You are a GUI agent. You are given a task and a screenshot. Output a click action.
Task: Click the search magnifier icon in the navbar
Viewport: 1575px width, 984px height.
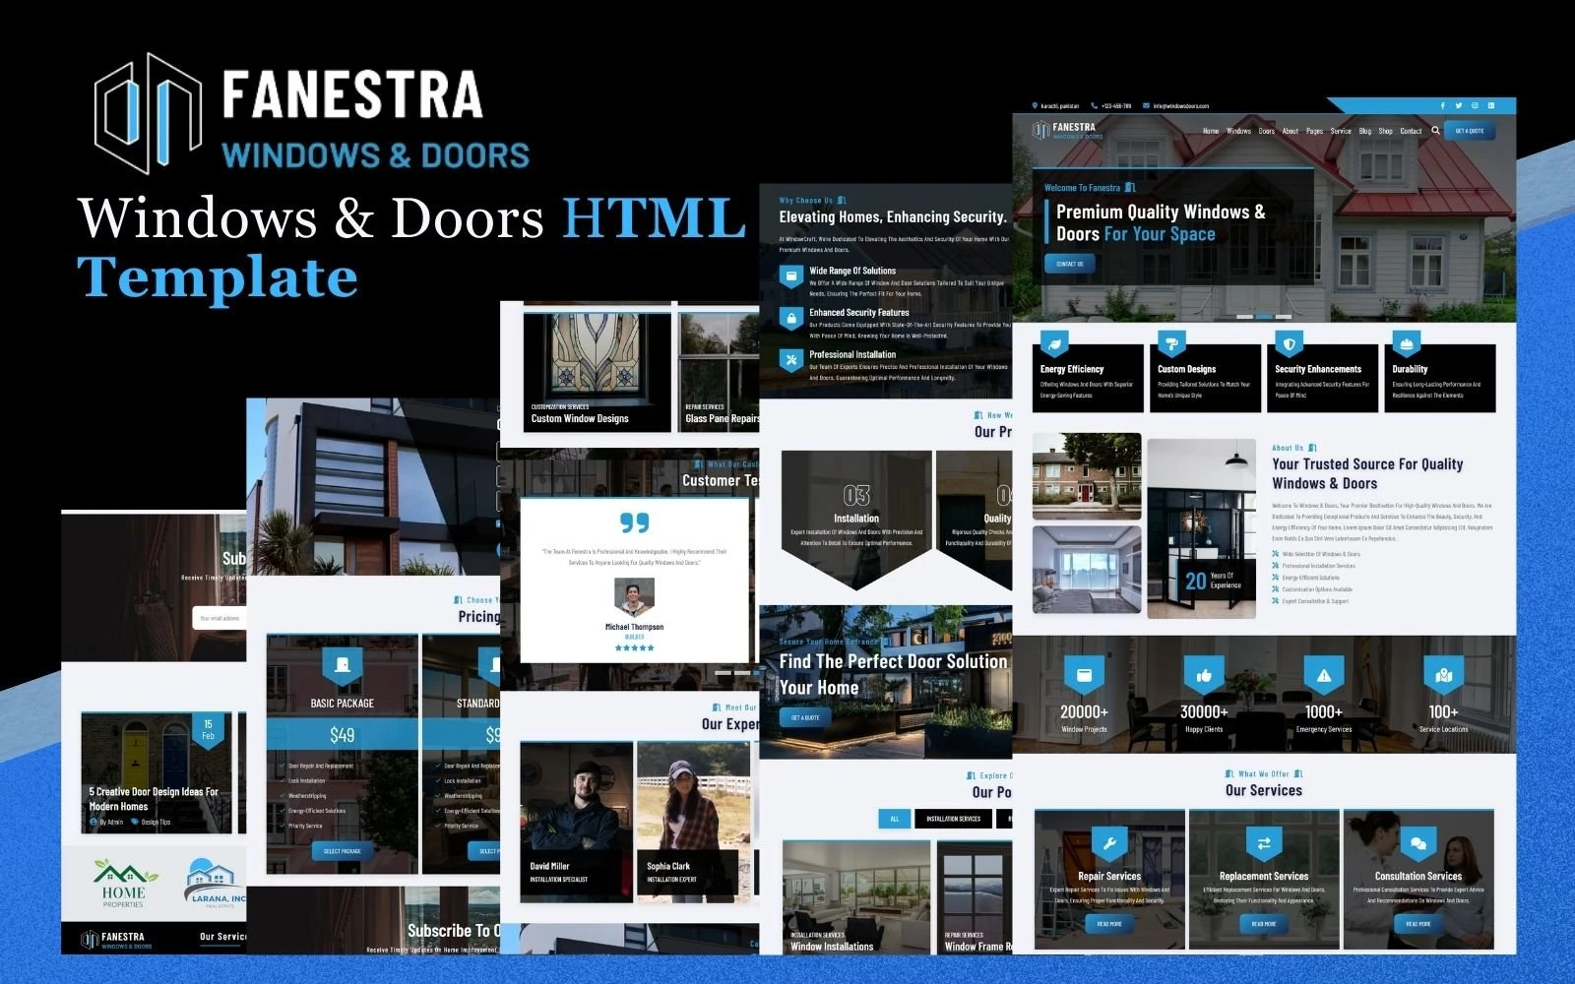pyautogui.click(x=1436, y=130)
